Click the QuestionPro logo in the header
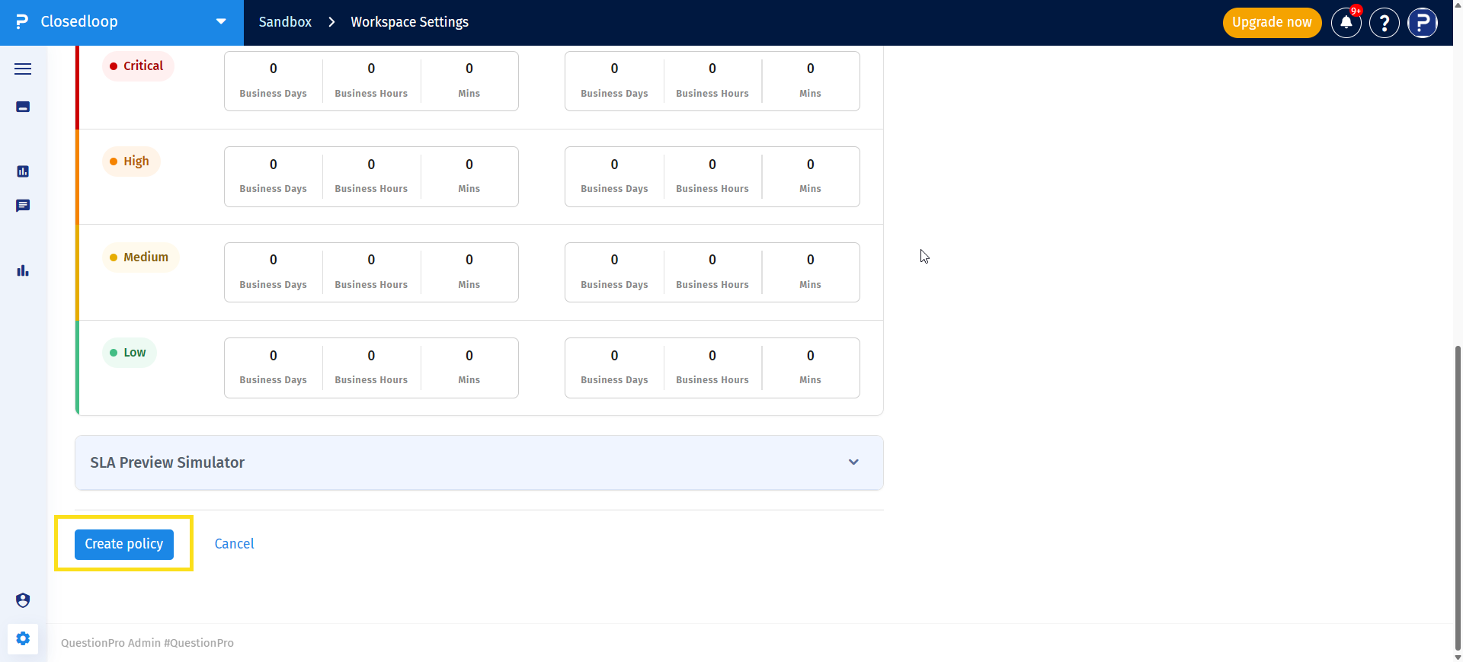This screenshot has width=1463, height=662. [x=22, y=22]
